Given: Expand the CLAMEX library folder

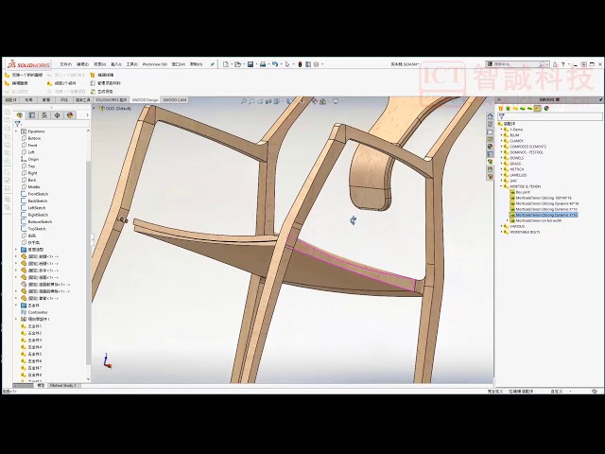Looking at the screenshot, I should pos(502,141).
